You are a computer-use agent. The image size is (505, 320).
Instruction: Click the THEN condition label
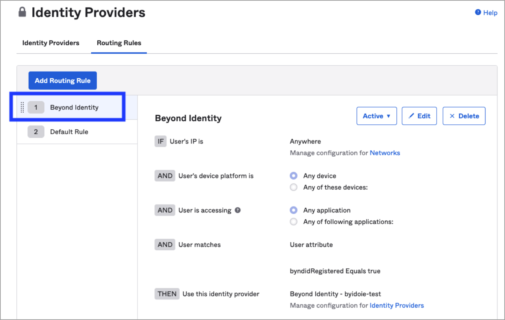[x=167, y=294]
